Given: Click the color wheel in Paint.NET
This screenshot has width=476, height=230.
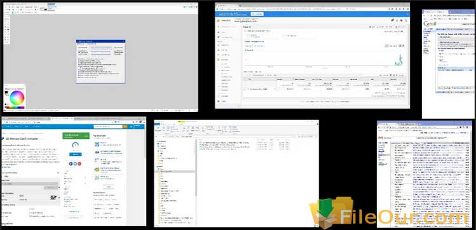Looking at the screenshot, I should point(17,98).
